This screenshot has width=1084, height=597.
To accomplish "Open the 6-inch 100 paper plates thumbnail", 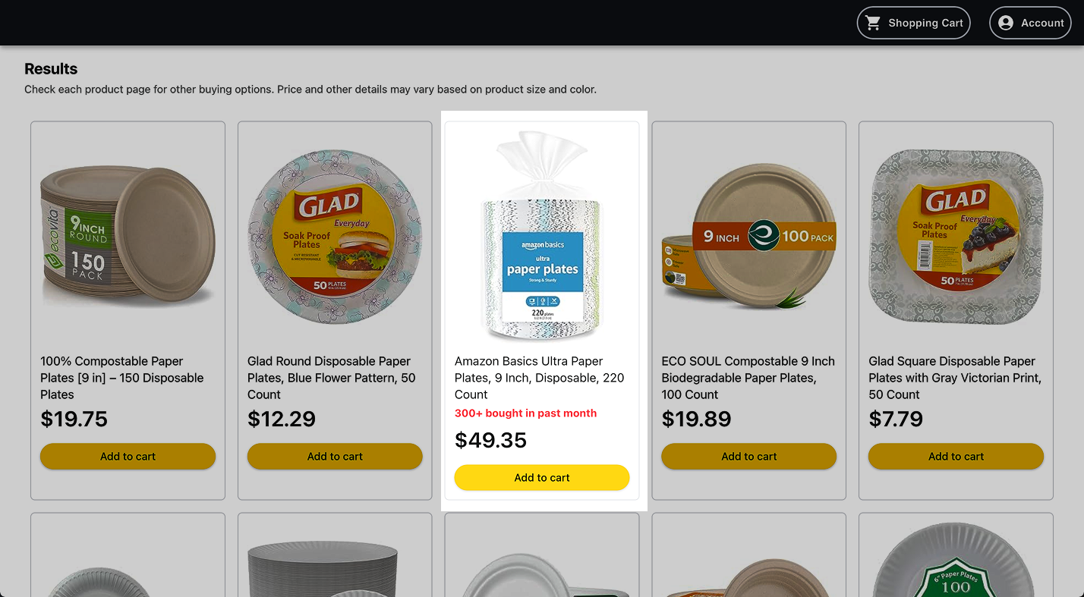I will point(956,561).
